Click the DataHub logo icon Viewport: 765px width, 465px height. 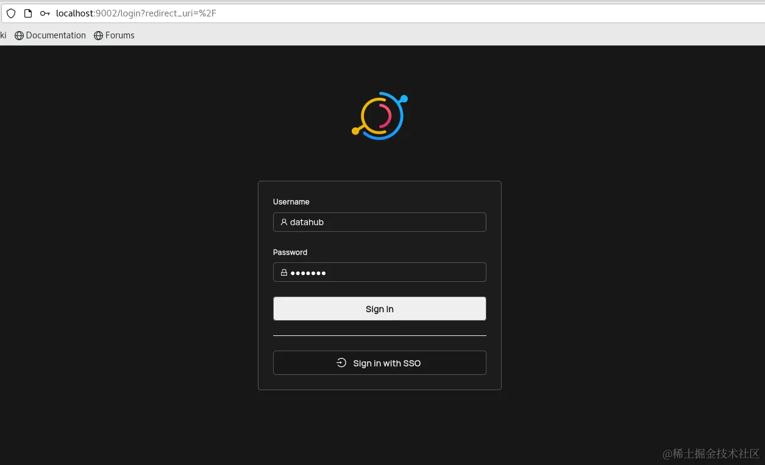coord(379,116)
